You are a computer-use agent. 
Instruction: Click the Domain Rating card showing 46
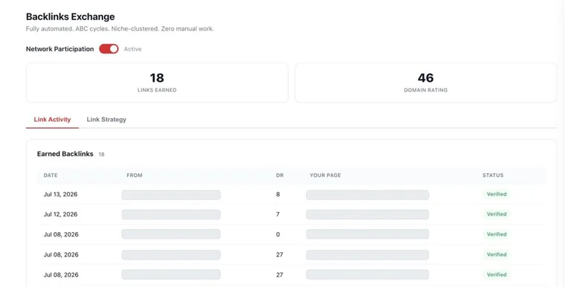point(426,83)
